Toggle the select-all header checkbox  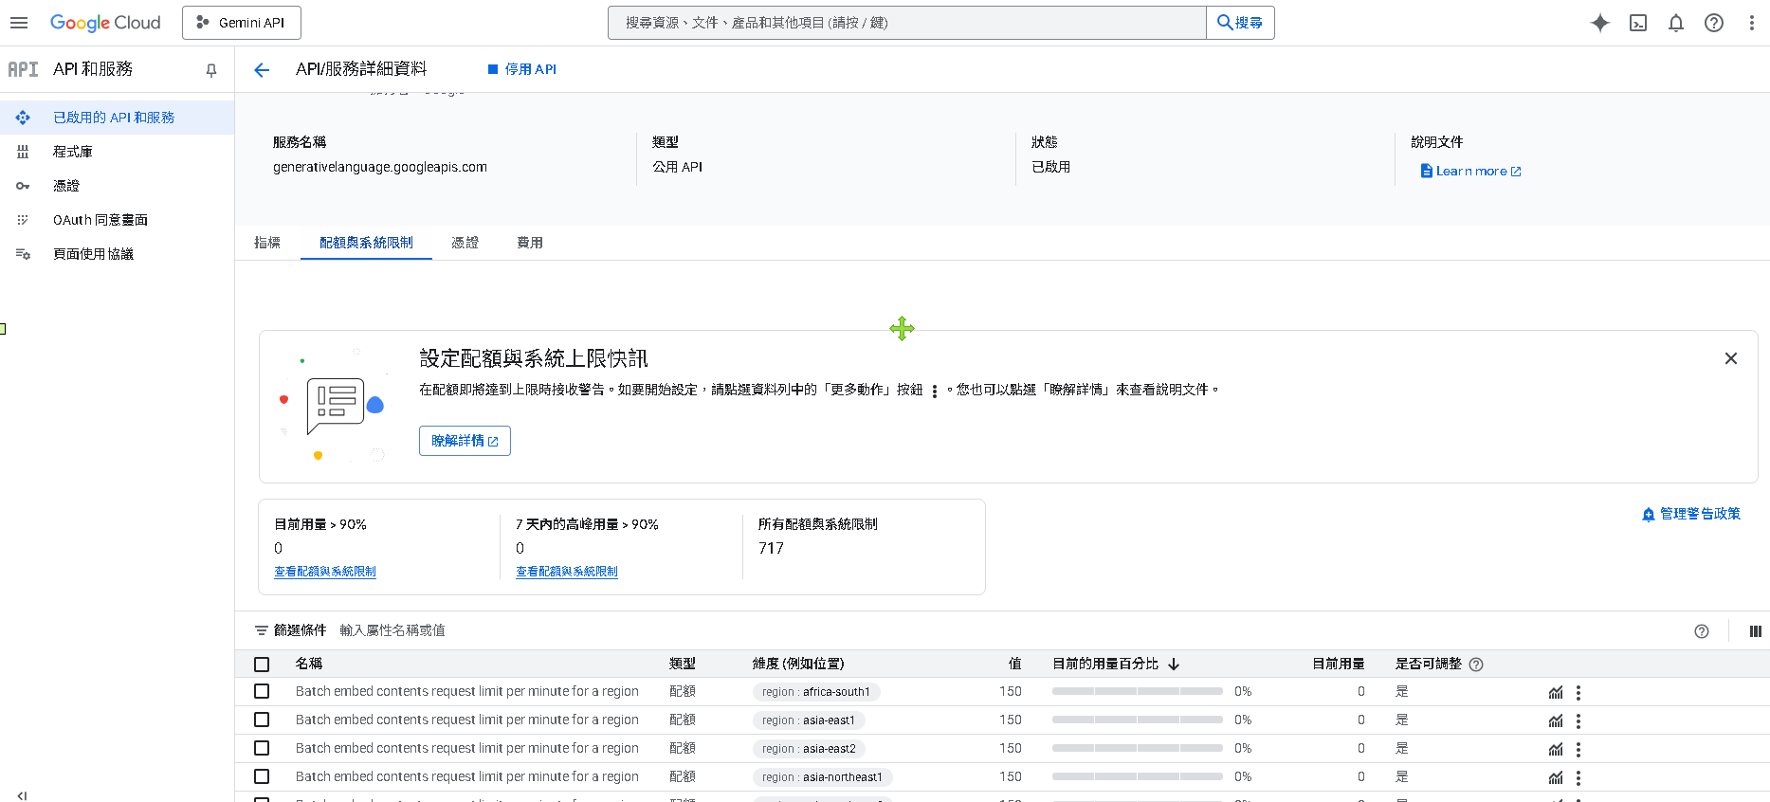pos(262,665)
